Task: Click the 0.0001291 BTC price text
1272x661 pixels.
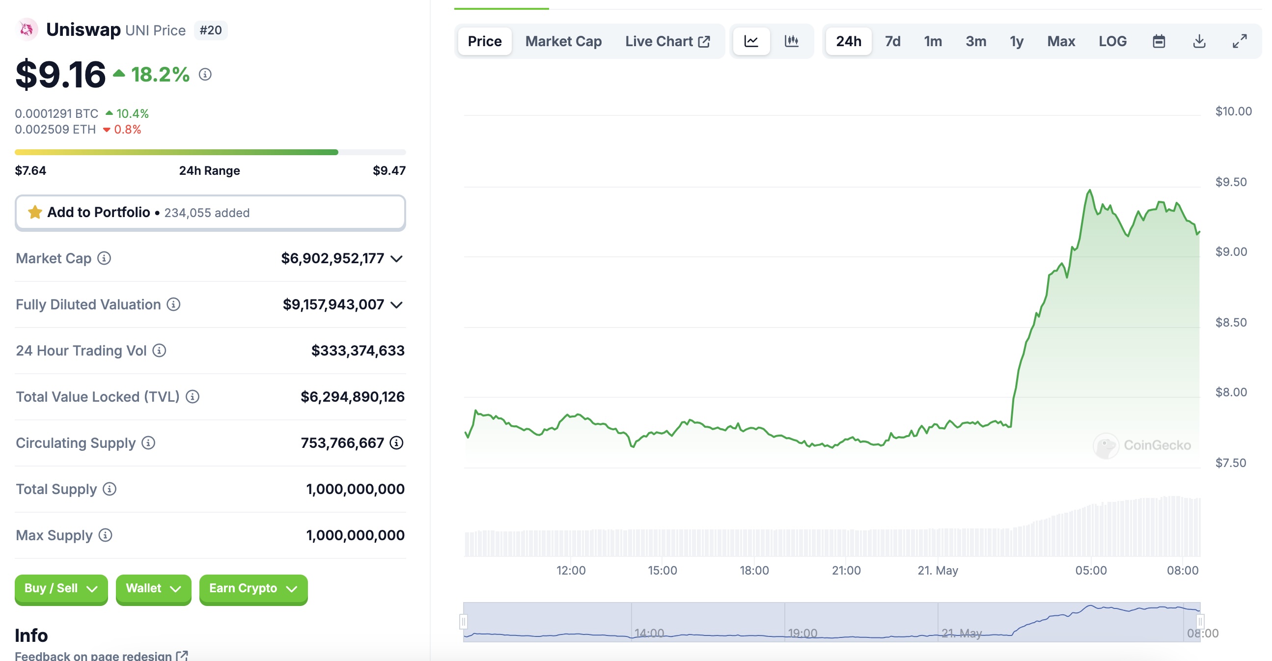Action: click(56, 113)
